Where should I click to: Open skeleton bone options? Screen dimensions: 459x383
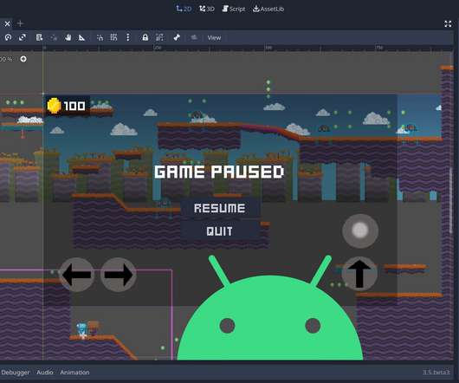177,37
